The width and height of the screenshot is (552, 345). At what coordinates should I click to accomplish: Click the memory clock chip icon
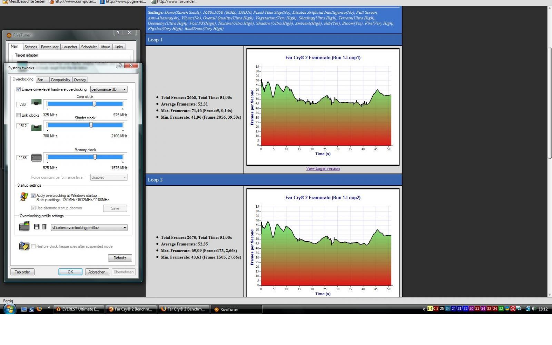pyautogui.click(x=36, y=158)
